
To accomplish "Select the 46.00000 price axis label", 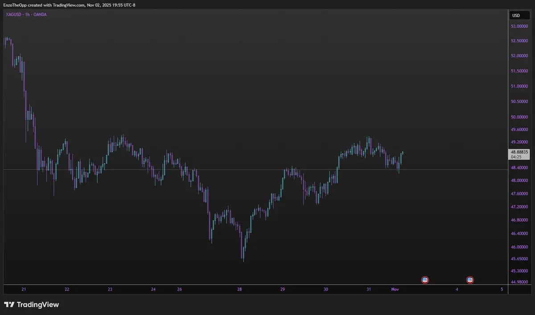I will (519, 247).
